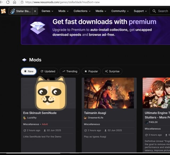Select the Surprise sort tab
Screen dimensions: 170x155
point(112,71)
